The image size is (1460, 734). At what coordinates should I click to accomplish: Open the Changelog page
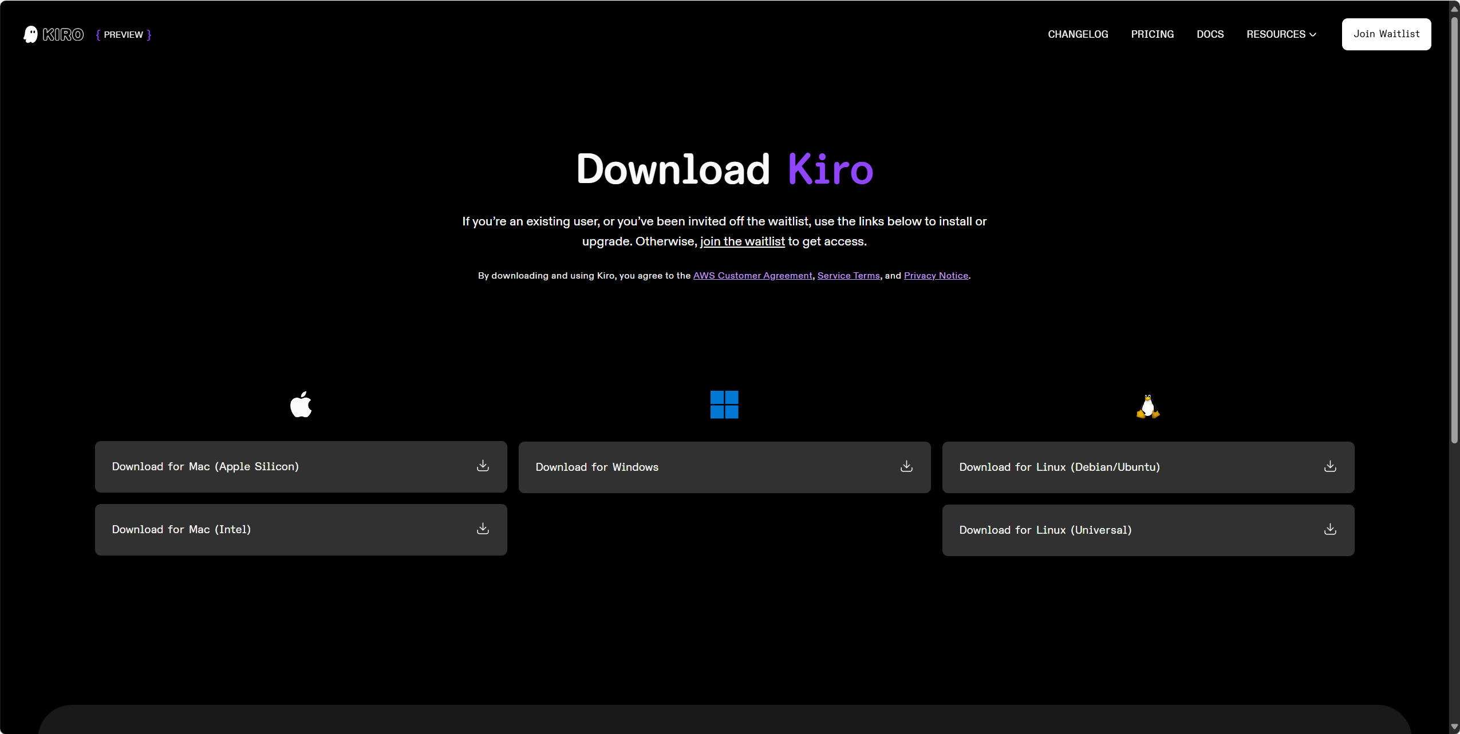tap(1078, 34)
